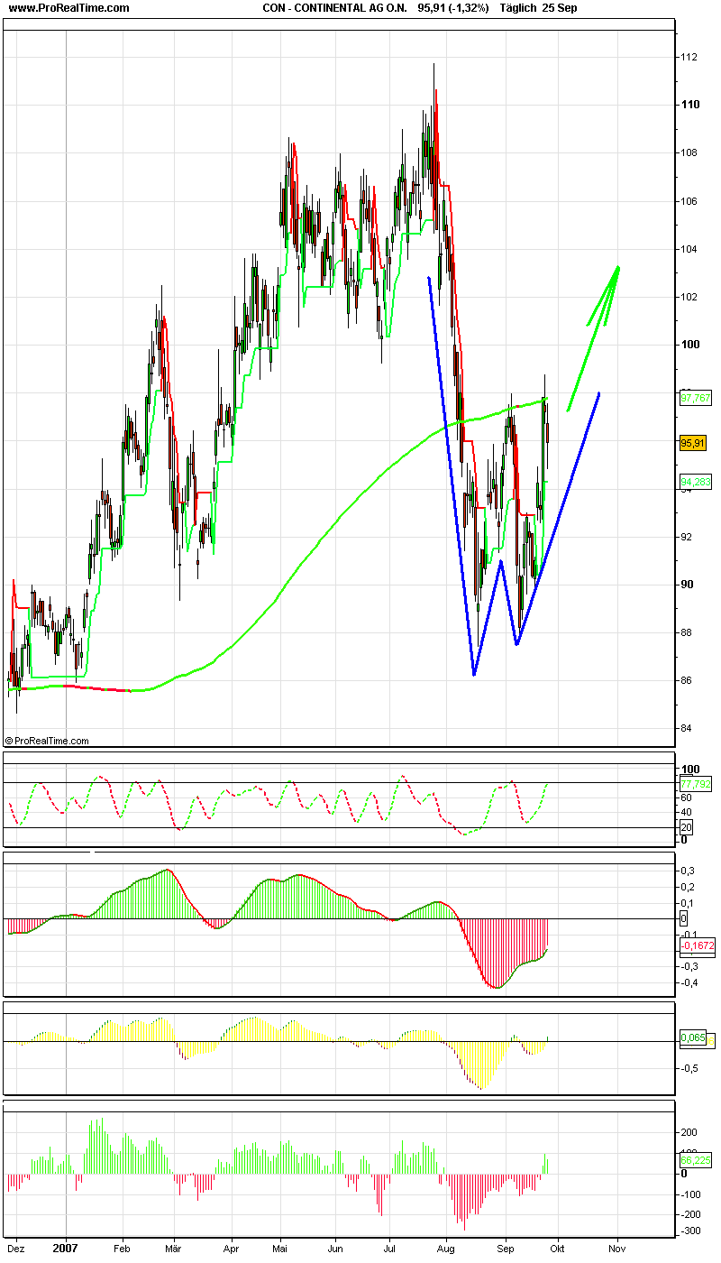This screenshot has width=721, height=1263.
Task: Click the green price marker 94,283
Action: click(695, 481)
